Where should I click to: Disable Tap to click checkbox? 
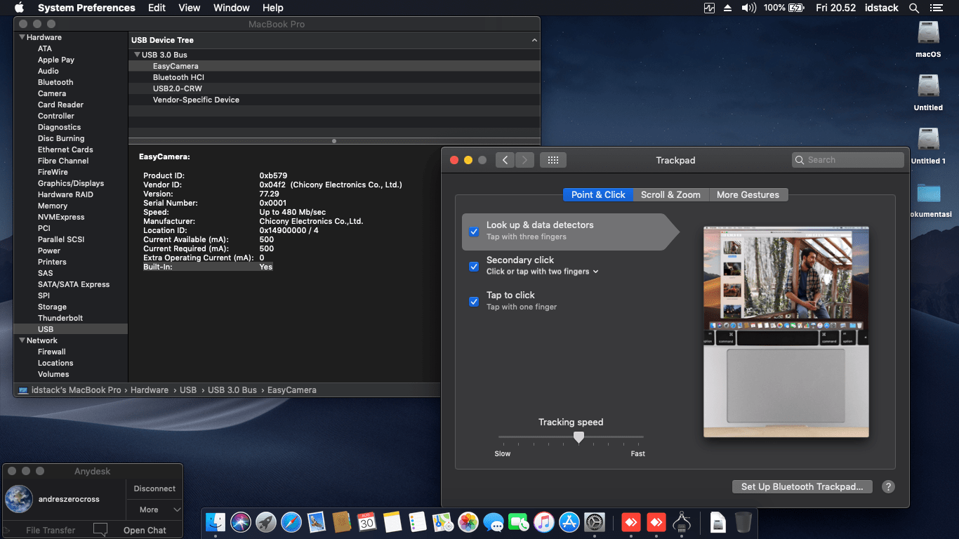click(x=474, y=301)
